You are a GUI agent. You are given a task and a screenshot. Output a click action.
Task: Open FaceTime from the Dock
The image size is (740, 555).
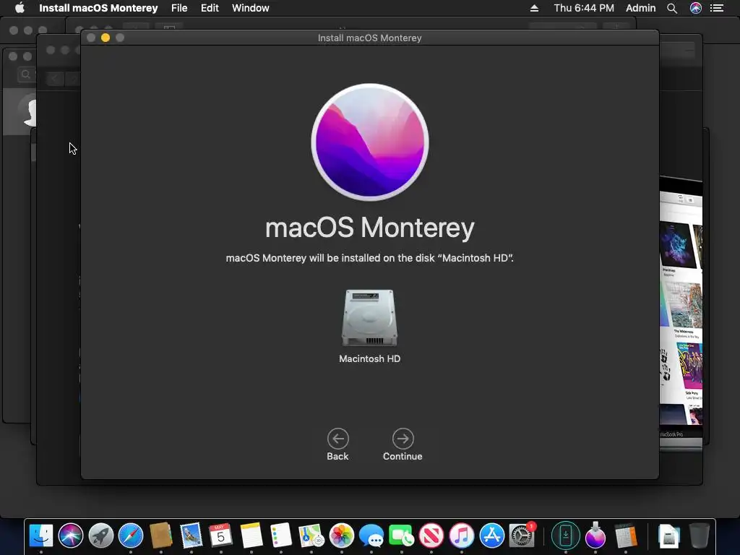(402, 535)
